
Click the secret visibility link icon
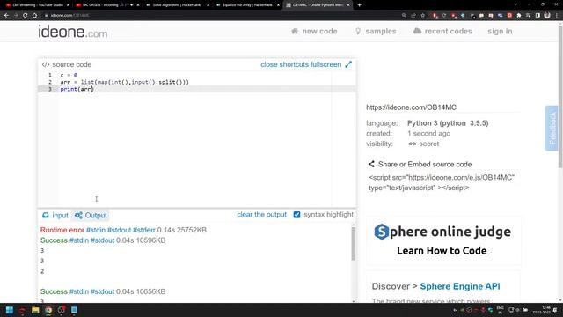click(x=413, y=144)
